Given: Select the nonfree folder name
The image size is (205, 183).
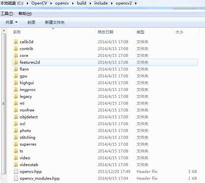Looking at the screenshot, I should (x=27, y=110).
